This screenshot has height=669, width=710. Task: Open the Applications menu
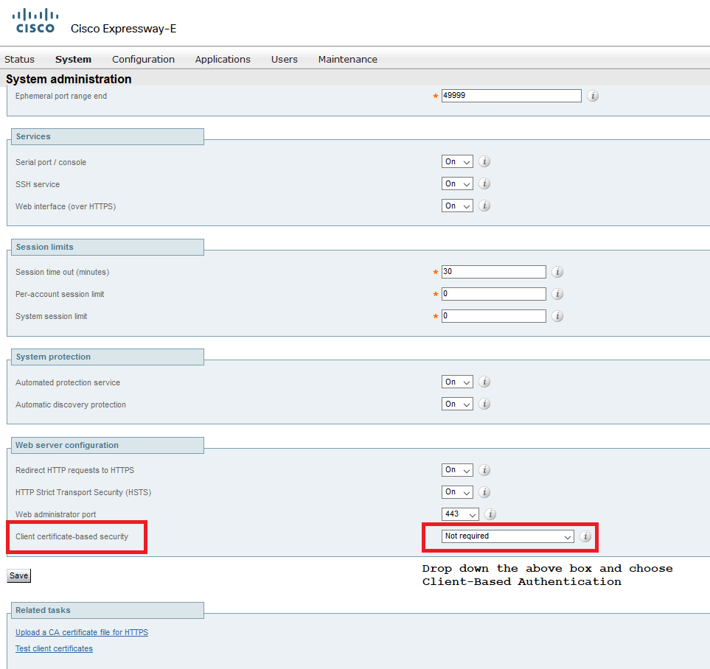[223, 59]
